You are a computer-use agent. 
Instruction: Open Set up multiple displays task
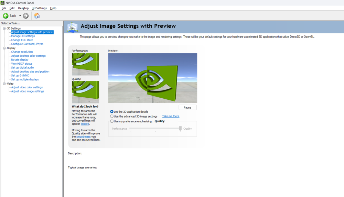tap(25, 79)
